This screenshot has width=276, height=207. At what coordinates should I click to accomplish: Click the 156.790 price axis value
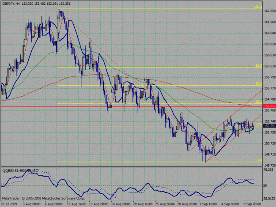[x=270, y=77]
